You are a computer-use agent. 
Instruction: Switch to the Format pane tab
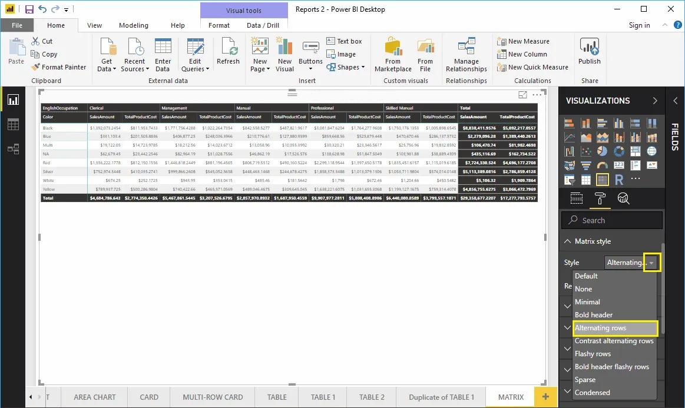[x=600, y=199]
